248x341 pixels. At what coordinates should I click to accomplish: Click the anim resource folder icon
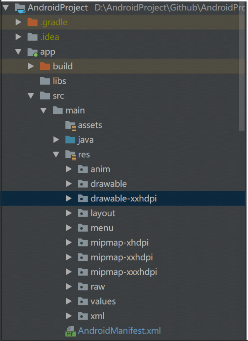click(83, 169)
